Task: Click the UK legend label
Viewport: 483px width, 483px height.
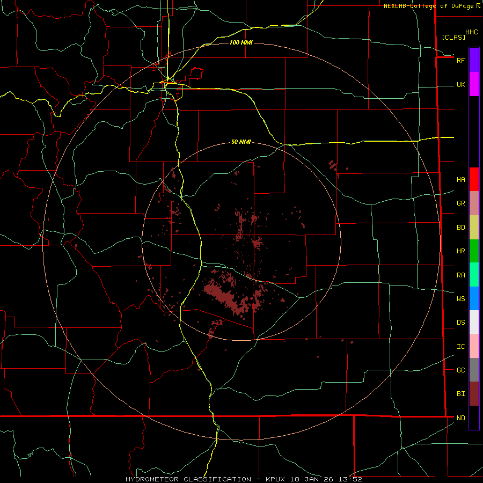Action: 460,84
